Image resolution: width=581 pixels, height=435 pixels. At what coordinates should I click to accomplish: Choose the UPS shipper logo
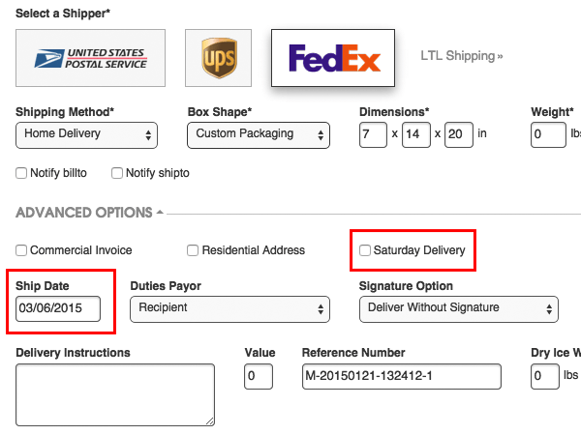[x=218, y=58]
